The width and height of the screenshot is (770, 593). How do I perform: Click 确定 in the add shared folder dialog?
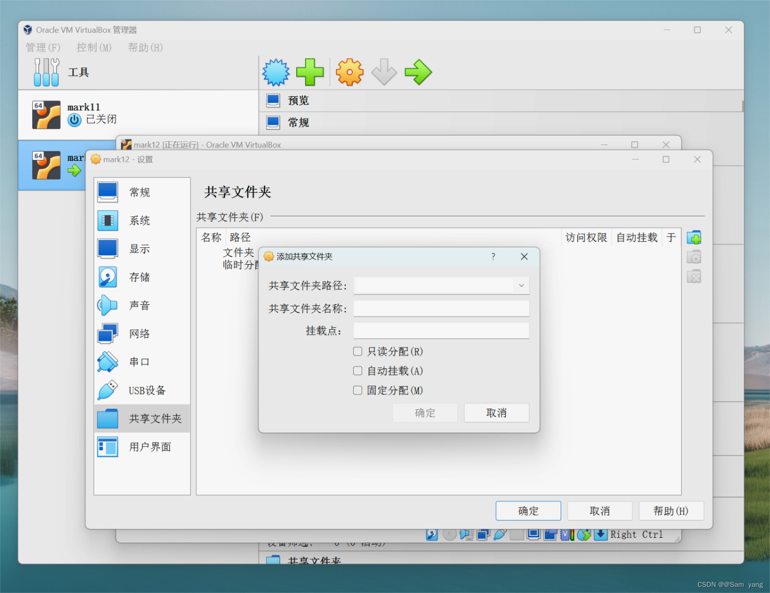click(x=425, y=413)
